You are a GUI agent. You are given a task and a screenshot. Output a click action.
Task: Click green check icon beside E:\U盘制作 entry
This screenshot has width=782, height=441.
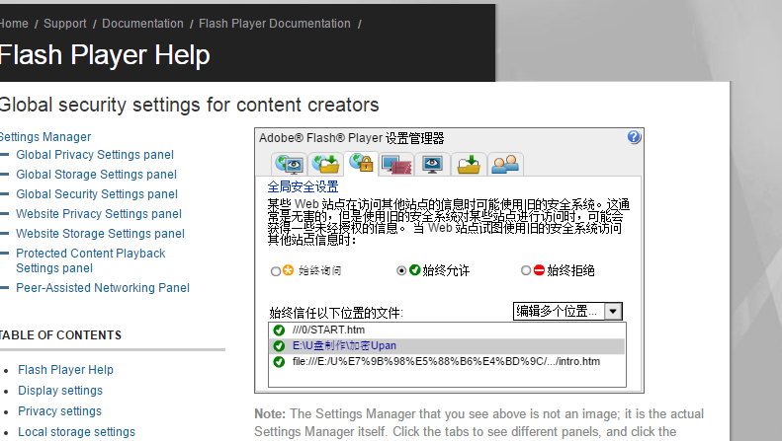[x=279, y=346]
